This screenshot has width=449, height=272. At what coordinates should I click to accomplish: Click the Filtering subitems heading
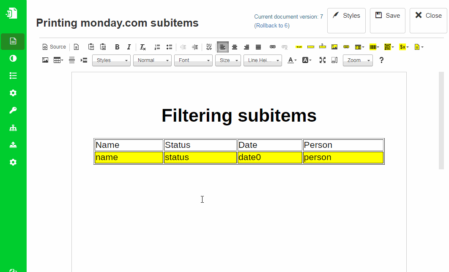tap(239, 116)
